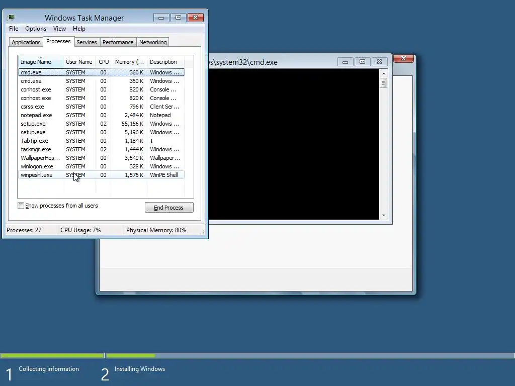Switch to the Performance tab
Screen dimensions: 515x386
pos(118,42)
